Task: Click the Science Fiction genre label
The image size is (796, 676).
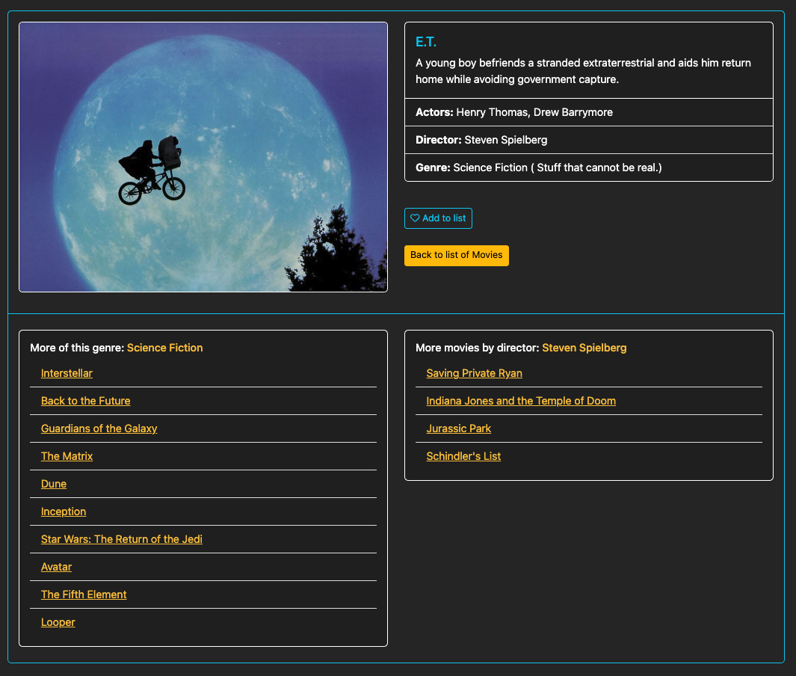Action: [164, 348]
